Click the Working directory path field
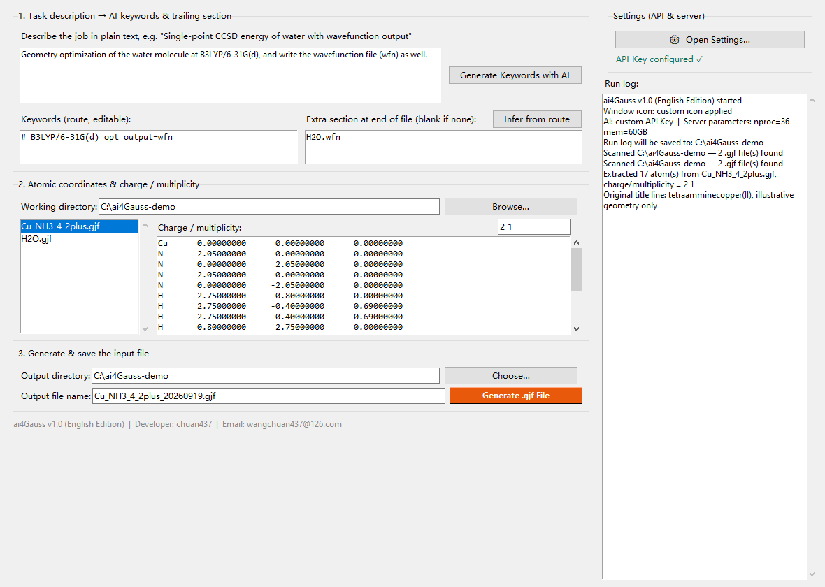The image size is (825, 587). [269, 207]
